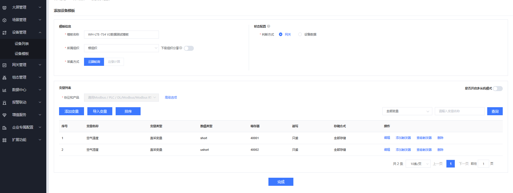
Task: Click the 增值服务 diamond icon
Action: tap(4, 115)
